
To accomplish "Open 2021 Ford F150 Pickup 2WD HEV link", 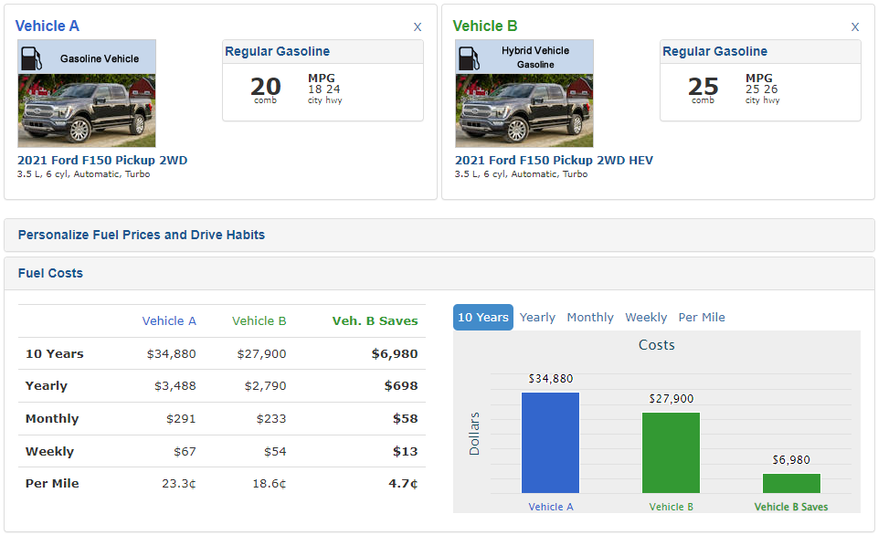I will click(x=554, y=161).
